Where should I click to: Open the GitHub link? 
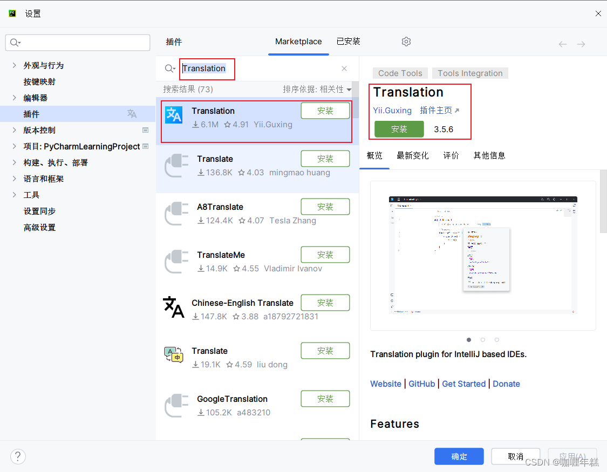[x=421, y=384]
